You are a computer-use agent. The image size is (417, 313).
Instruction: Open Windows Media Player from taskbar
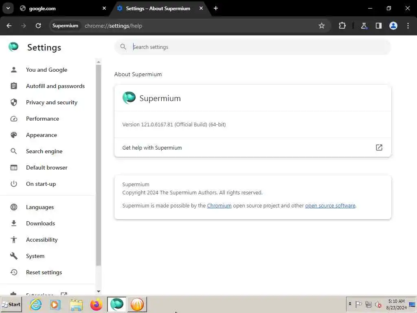click(55, 304)
